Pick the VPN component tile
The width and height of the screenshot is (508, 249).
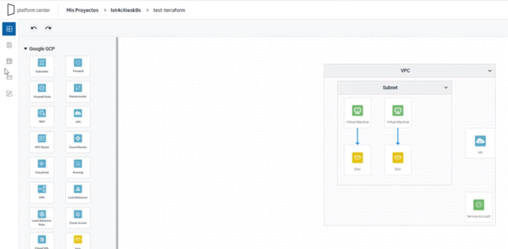click(42, 192)
